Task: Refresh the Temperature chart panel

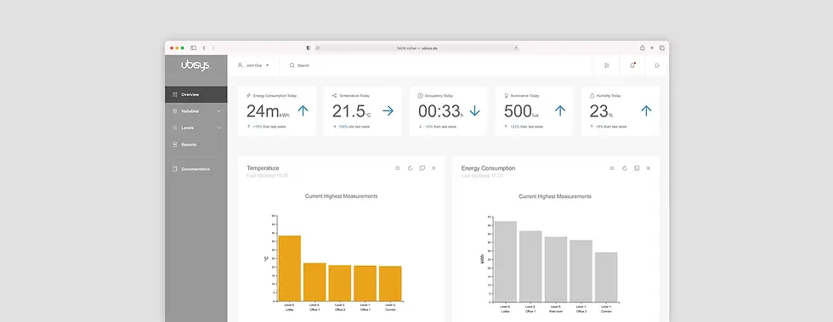Action: (410, 168)
